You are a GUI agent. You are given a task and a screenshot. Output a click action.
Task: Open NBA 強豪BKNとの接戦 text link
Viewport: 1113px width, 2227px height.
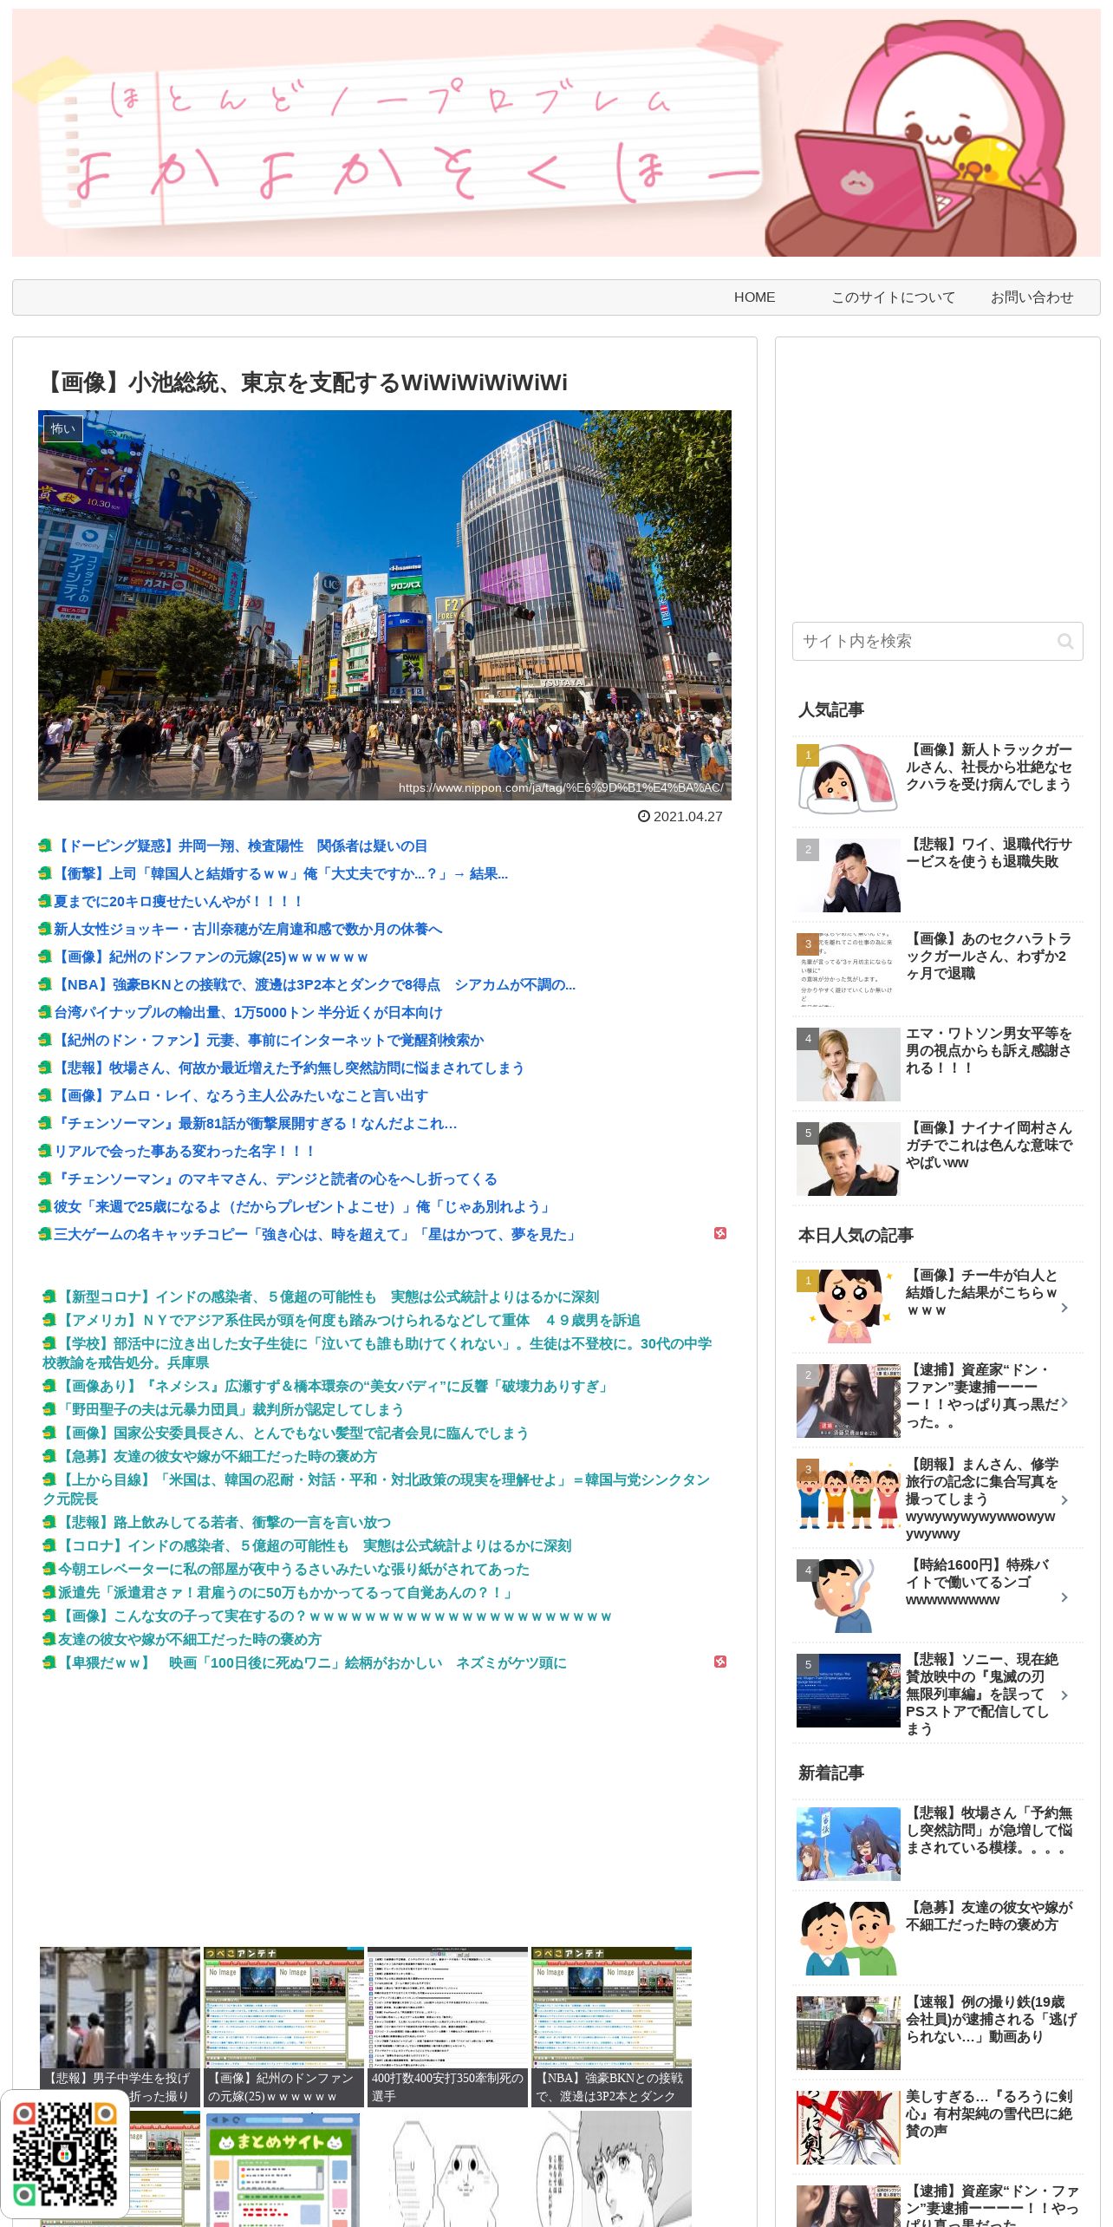(x=315, y=984)
